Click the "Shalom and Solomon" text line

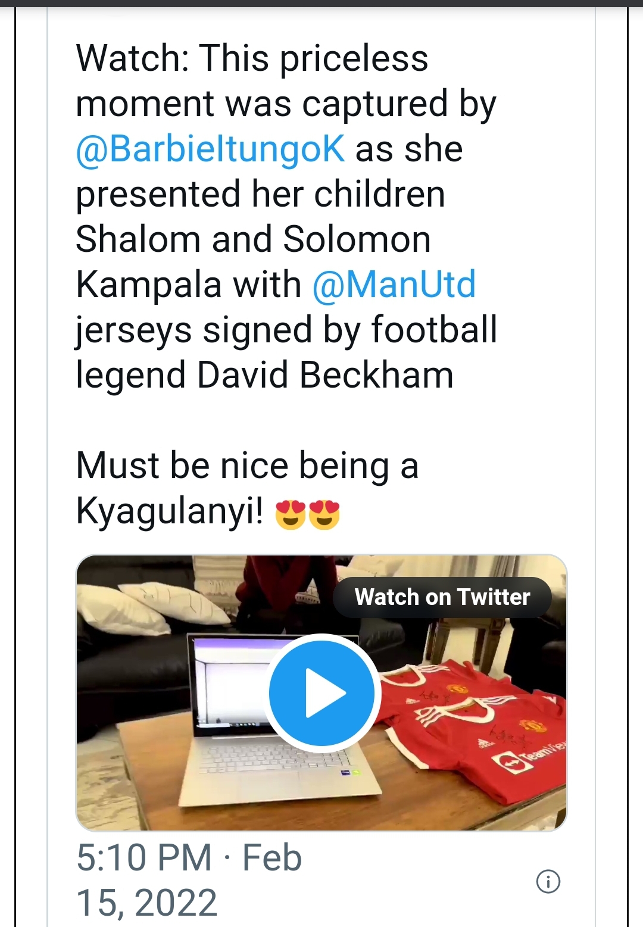[x=253, y=239]
